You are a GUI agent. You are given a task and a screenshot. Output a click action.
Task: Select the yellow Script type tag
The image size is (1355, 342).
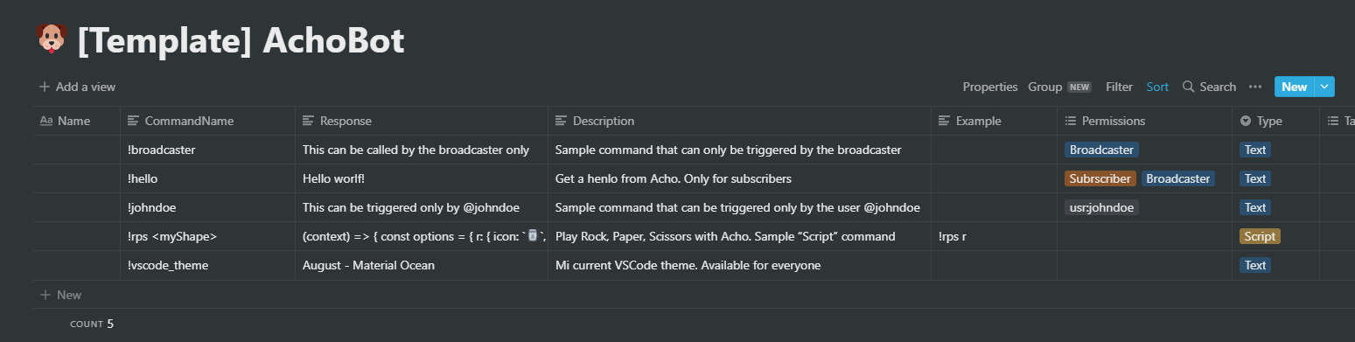(x=1260, y=236)
